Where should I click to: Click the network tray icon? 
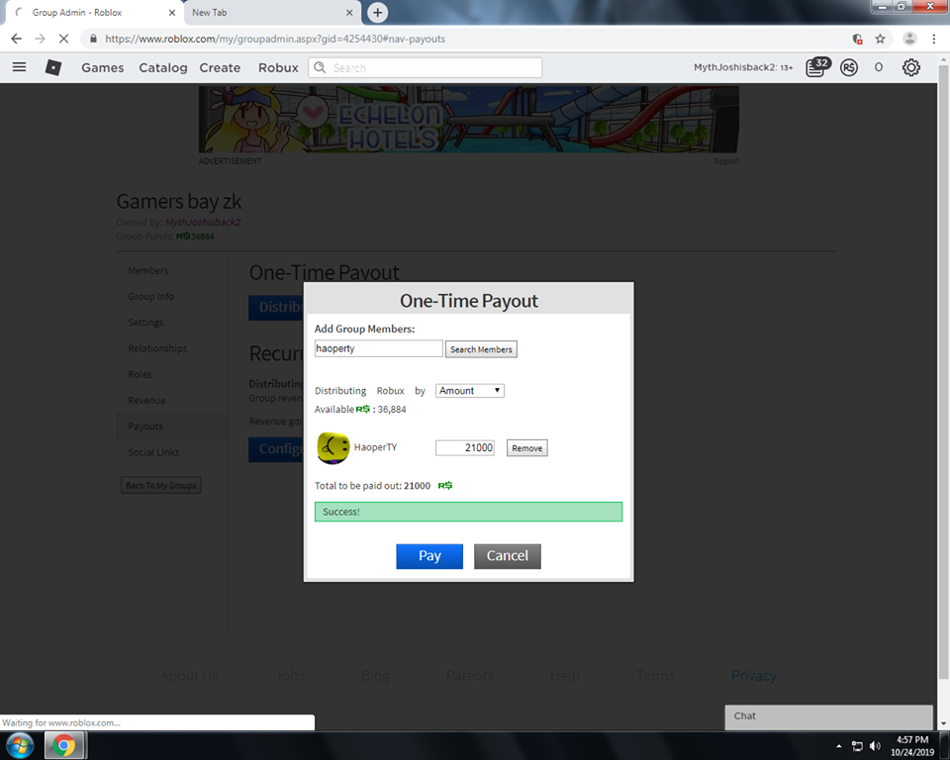tap(857, 746)
